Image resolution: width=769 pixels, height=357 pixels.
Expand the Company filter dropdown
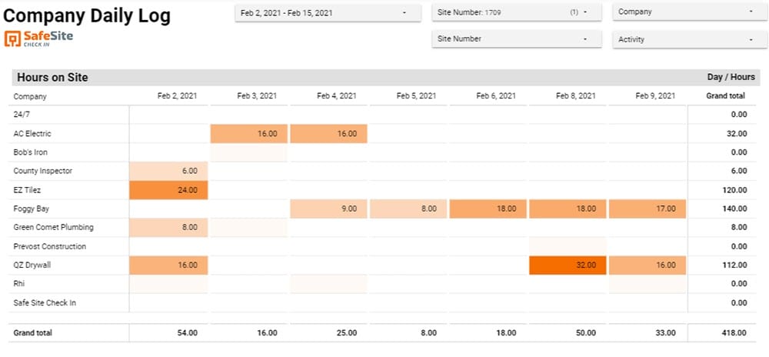pos(690,12)
